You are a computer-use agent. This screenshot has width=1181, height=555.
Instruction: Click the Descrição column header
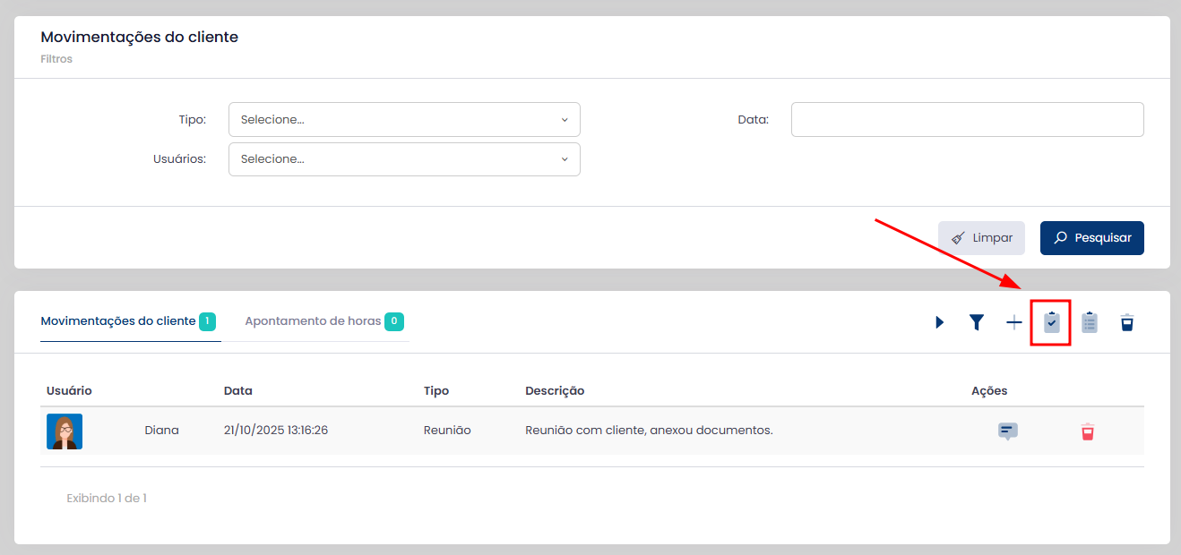[555, 391]
